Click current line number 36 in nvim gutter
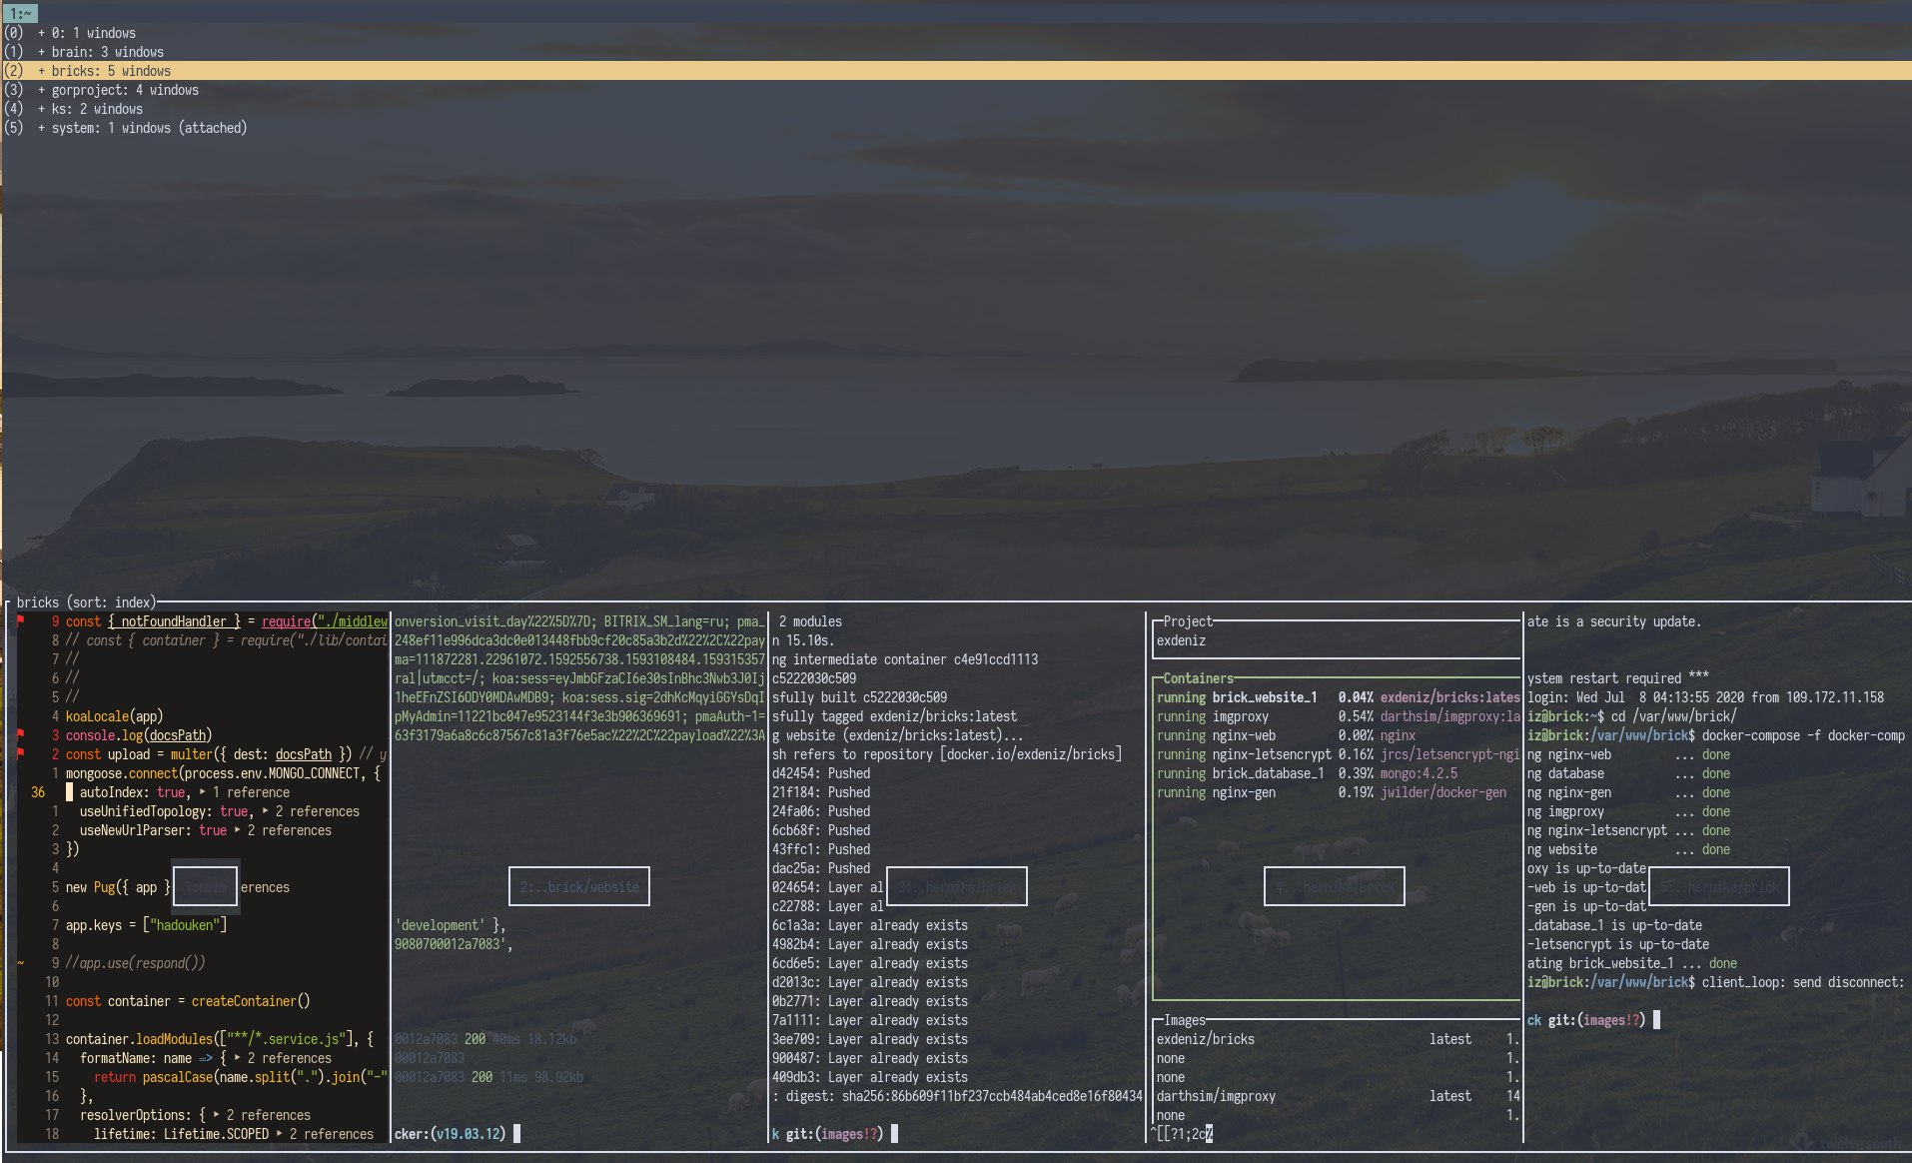1912x1163 pixels. coord(38,792)
